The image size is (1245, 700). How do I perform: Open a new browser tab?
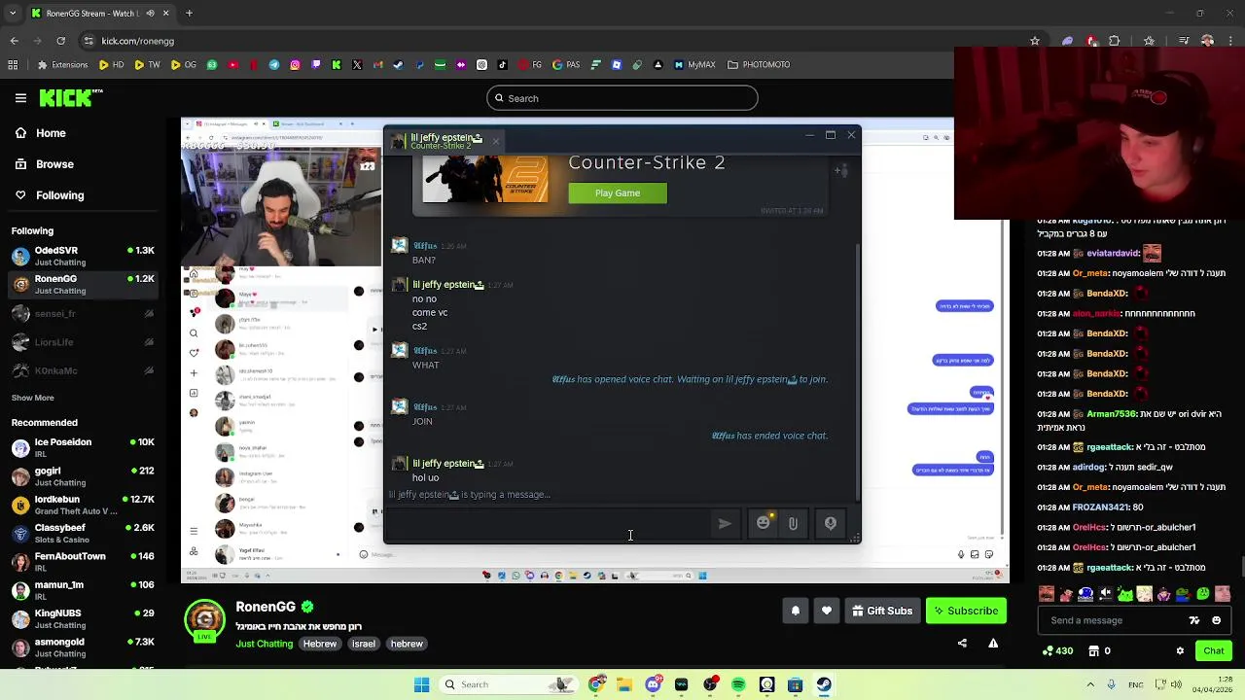point(189,14)
